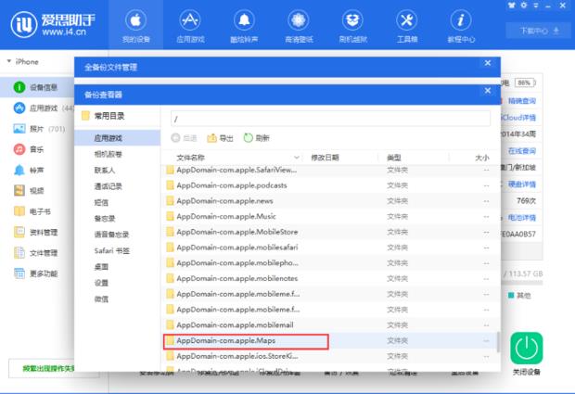
Task: Open the ringtones bell top tab
Action: point(244,26)
